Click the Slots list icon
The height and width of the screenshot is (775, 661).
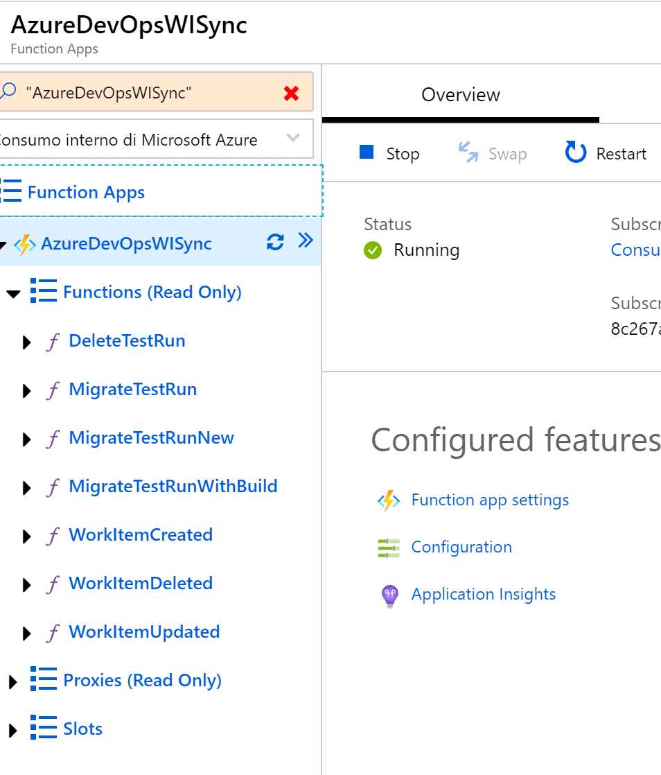43,729
